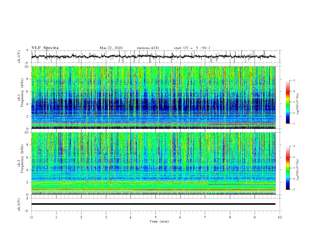Click the "-4" tick on ch.1 colorbar

293,91
